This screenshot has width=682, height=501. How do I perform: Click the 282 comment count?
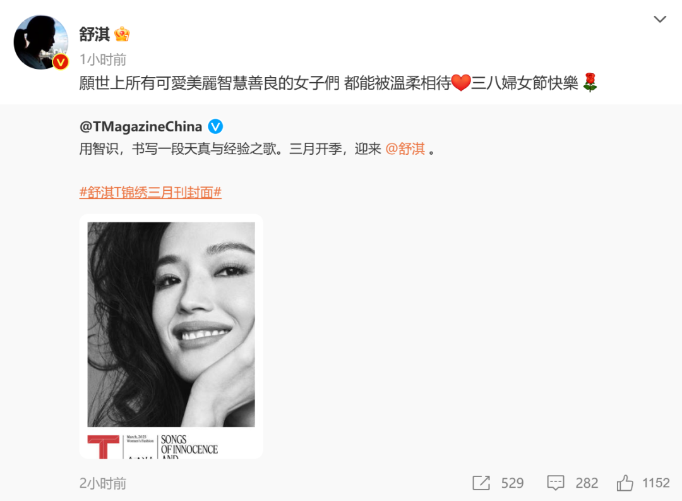[587, 483]
